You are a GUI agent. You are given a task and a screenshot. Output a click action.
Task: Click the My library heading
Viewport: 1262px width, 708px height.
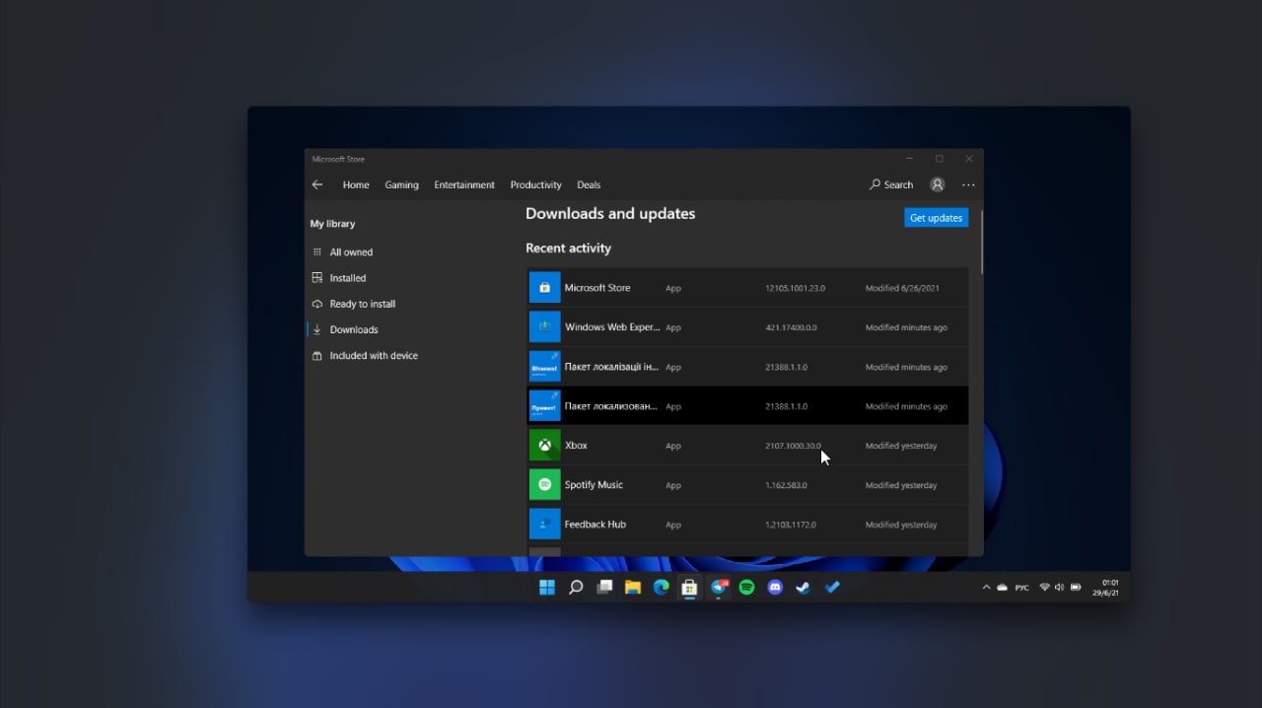click(332, 224)
